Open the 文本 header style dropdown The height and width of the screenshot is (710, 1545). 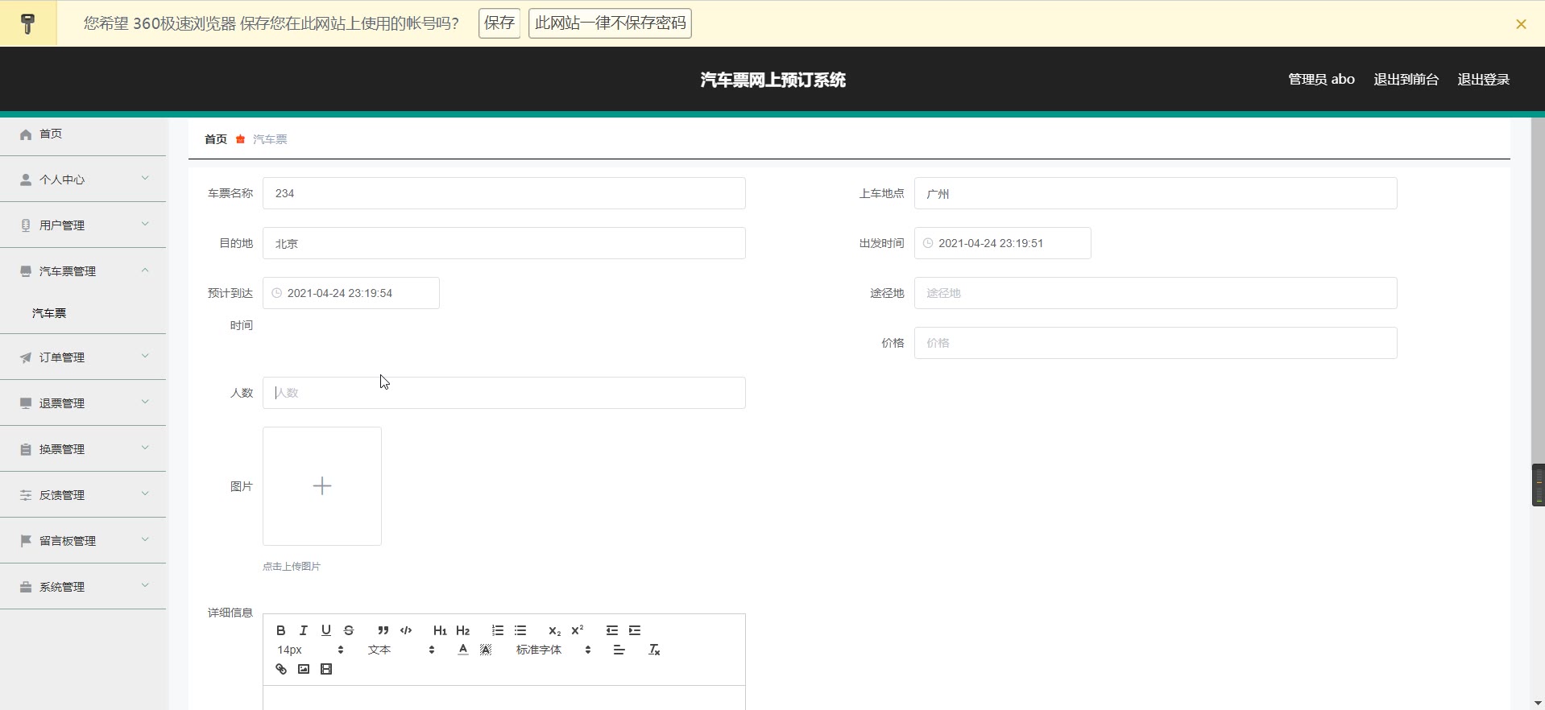tap(401, 650)
